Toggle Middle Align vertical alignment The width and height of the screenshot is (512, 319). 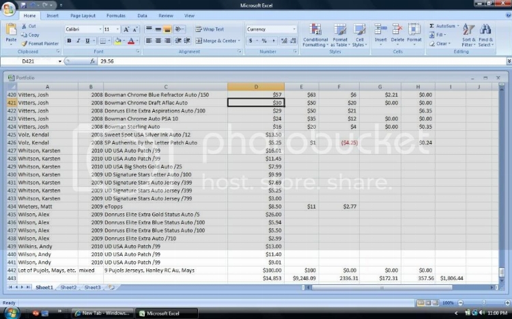[x=158, y=29]
